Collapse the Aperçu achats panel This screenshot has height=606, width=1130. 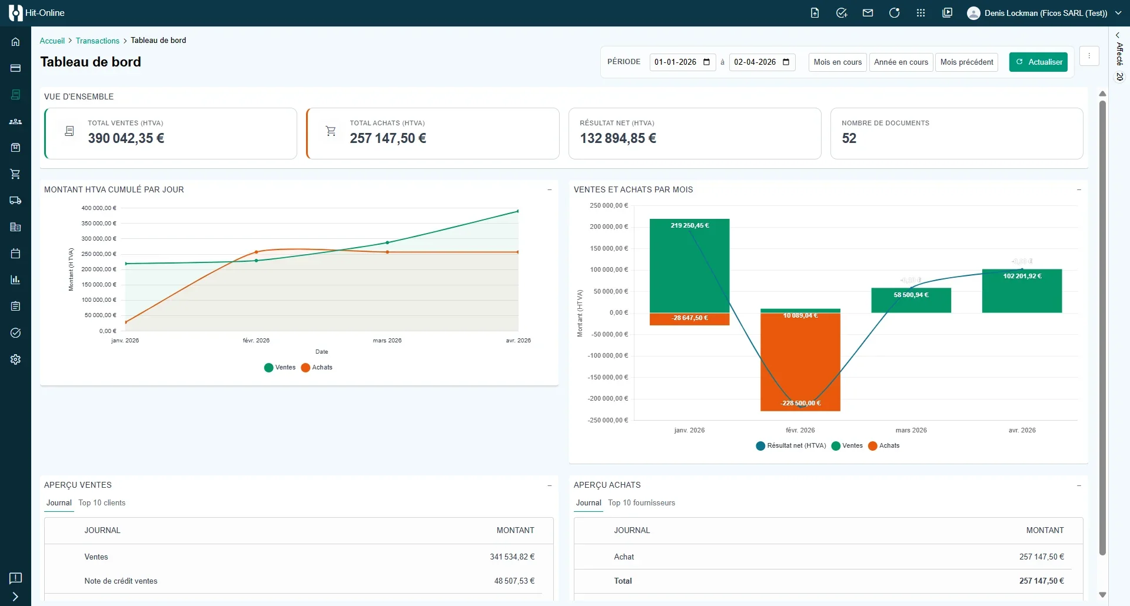[x=1079, y=485]
